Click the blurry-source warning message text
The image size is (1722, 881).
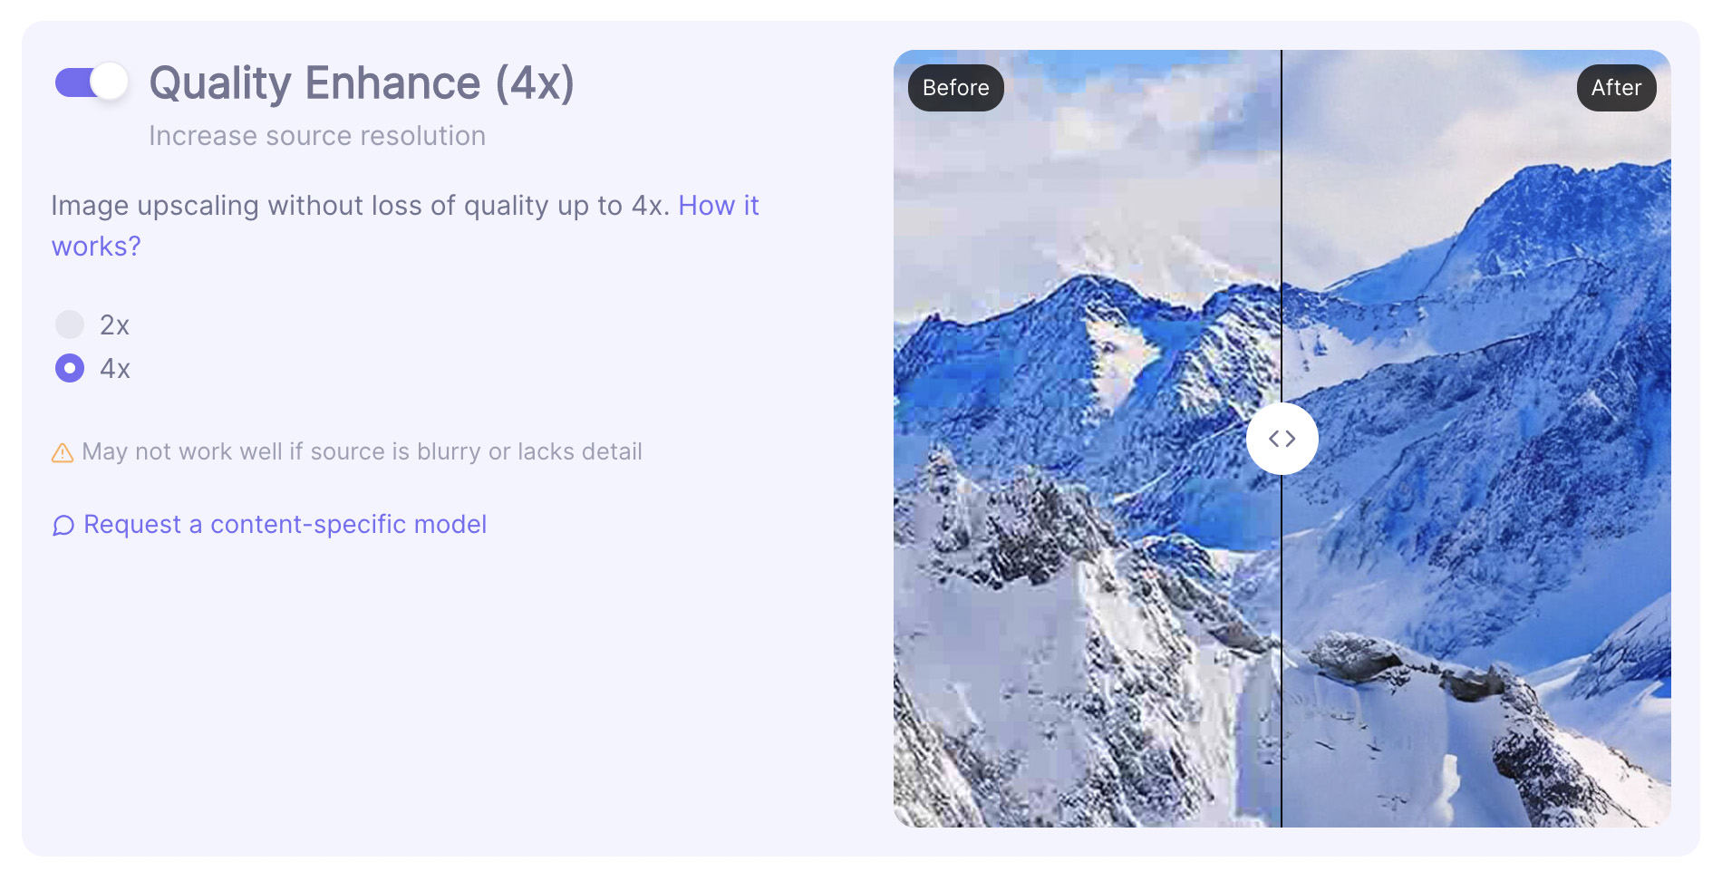point(362,451)
